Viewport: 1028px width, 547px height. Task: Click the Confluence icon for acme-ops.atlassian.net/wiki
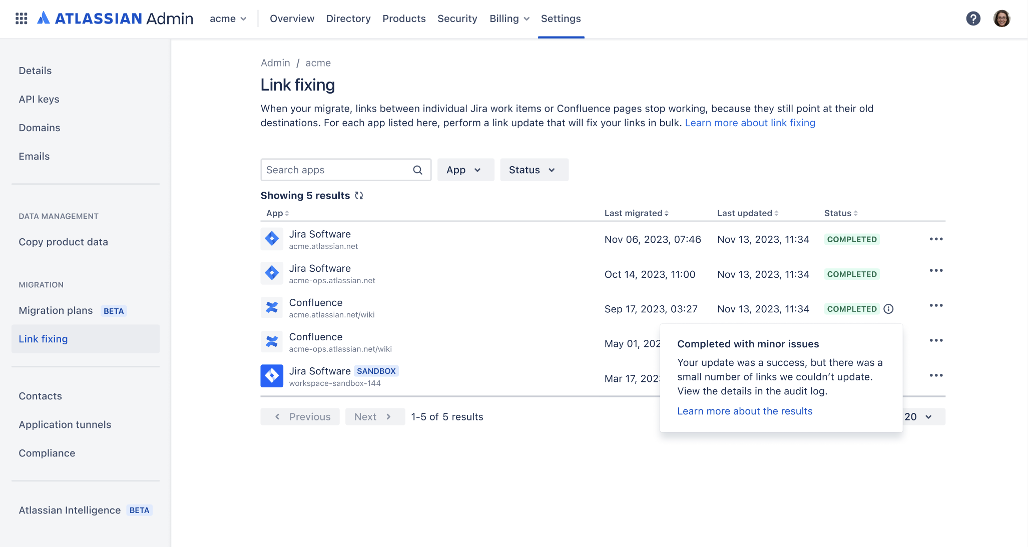pyautogui.click(x=272, y=342)
